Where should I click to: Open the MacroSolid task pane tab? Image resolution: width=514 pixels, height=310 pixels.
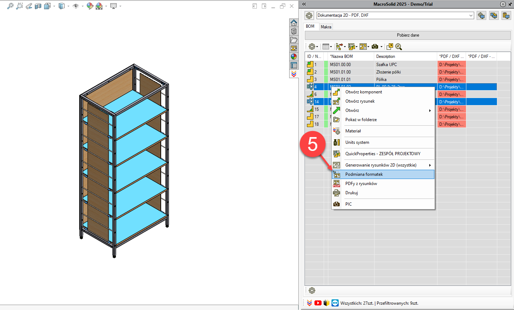point(294,74)
